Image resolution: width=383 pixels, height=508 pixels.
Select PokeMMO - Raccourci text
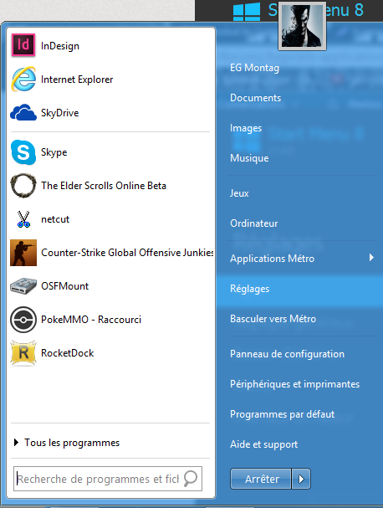(91, 320)
